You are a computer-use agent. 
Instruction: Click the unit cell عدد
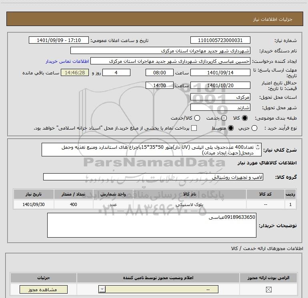(113, 204)
